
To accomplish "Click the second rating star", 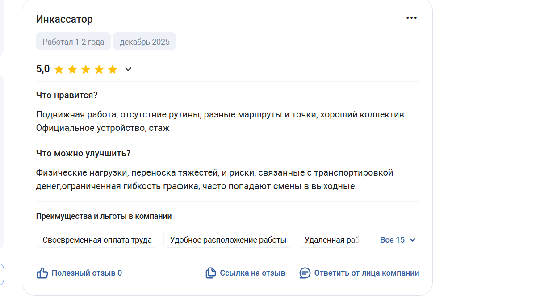I will coord(72,69).
